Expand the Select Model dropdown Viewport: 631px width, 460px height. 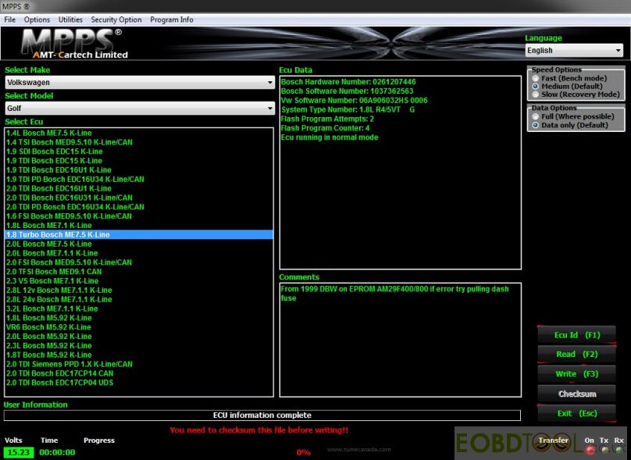click(x=140, y=109)
